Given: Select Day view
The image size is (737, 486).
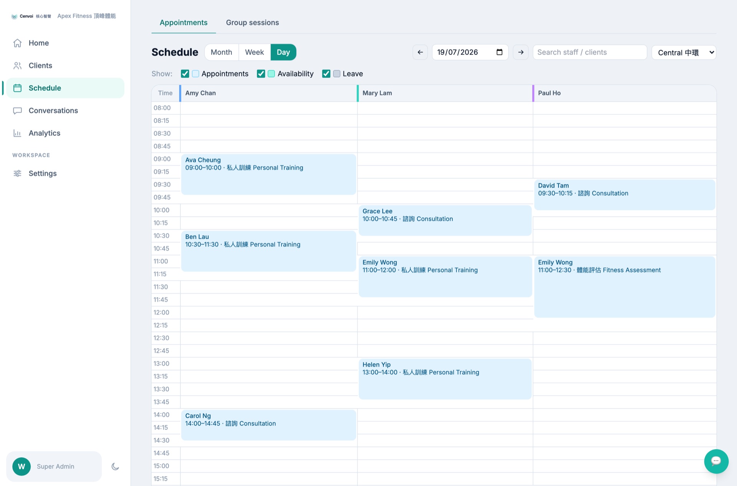Looking at the screenshot, I should (x=283, y=52).
